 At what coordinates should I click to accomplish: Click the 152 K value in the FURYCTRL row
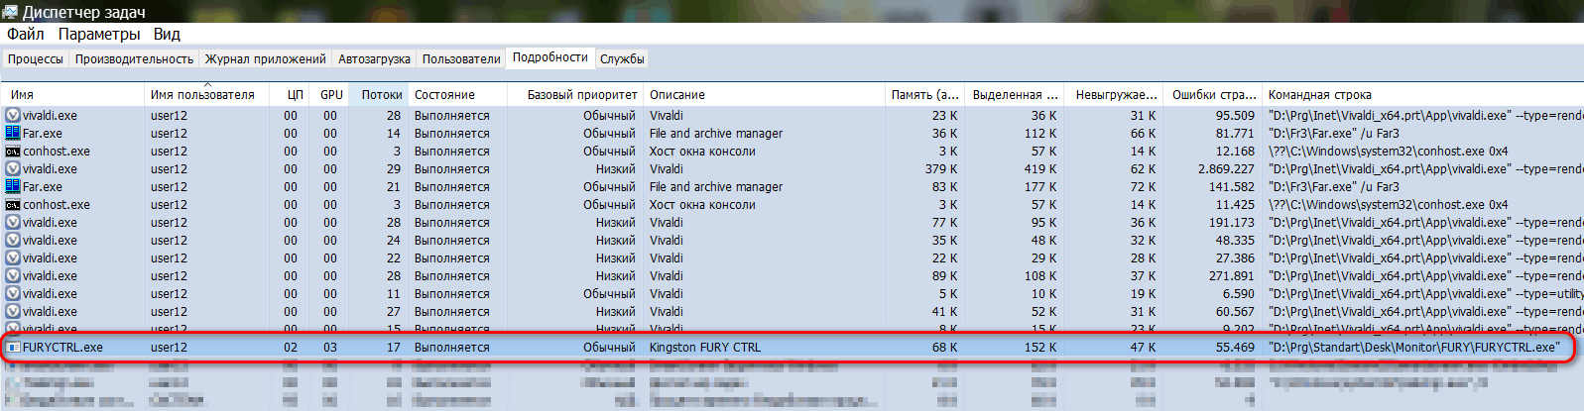(1040, 348)
